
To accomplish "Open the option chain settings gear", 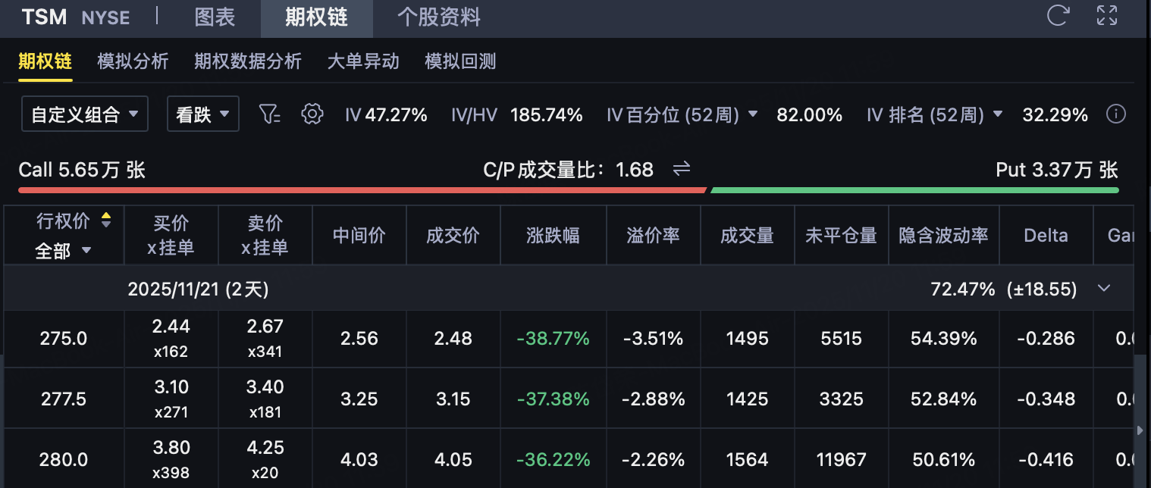I will 312,114.
